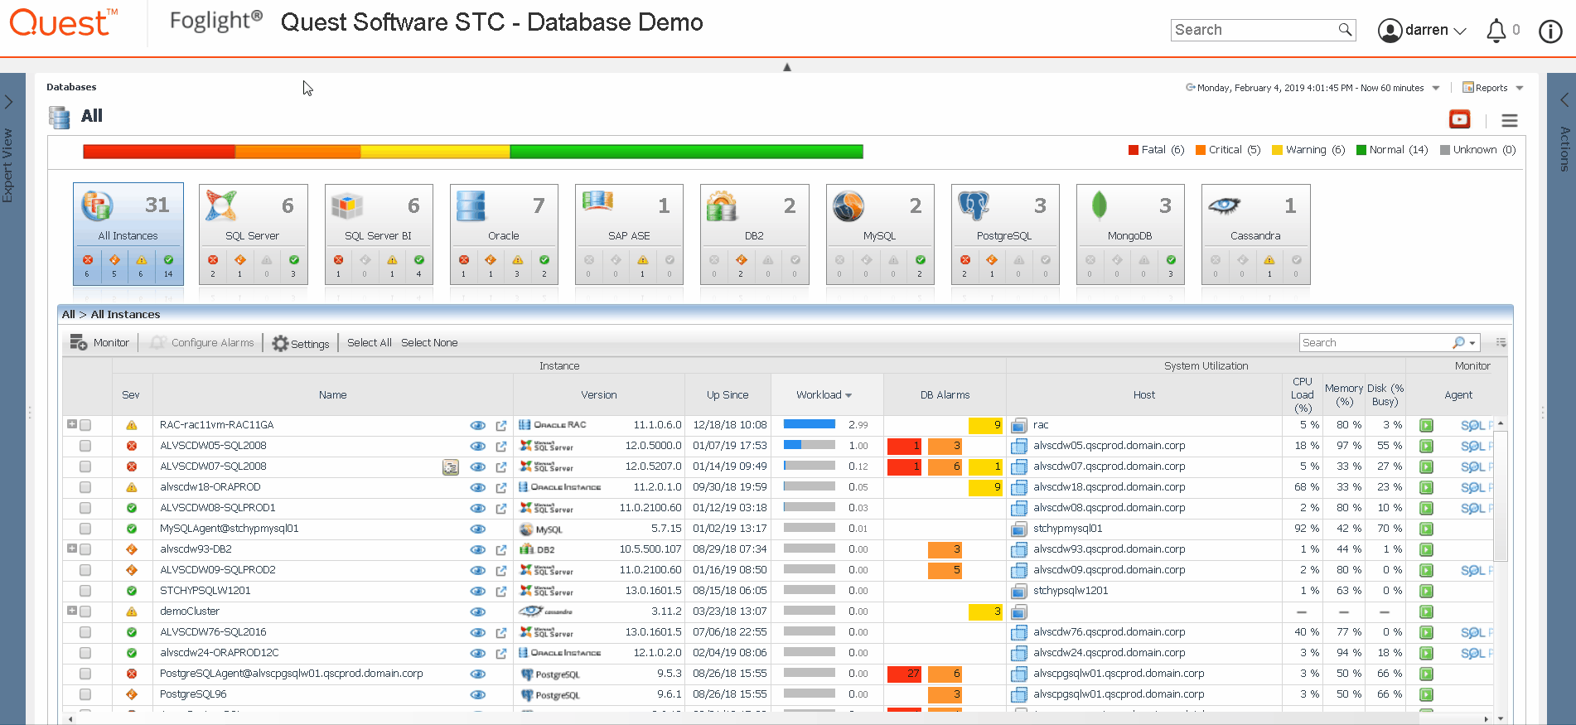Open darren user account menu

pyautogui.click(x=1422, y=30)
